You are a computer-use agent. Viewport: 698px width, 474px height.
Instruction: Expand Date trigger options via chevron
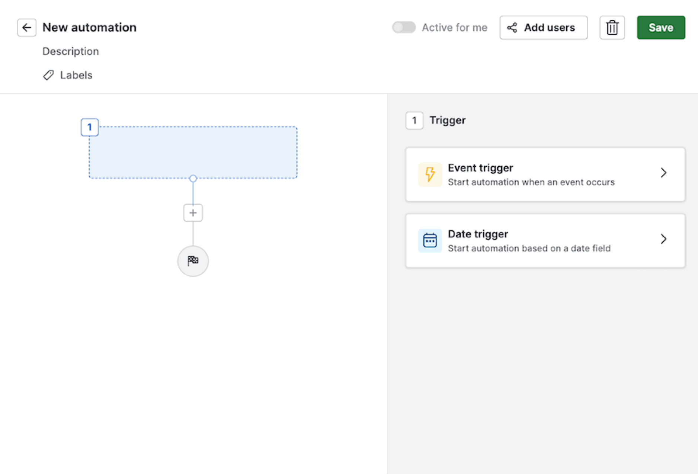pyautogui.click(x=664, y=239)
